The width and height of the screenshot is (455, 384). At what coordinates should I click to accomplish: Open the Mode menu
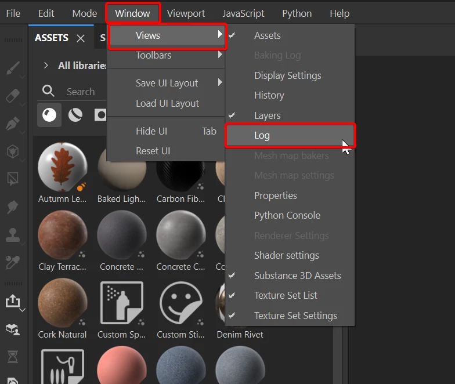[85, 13]
